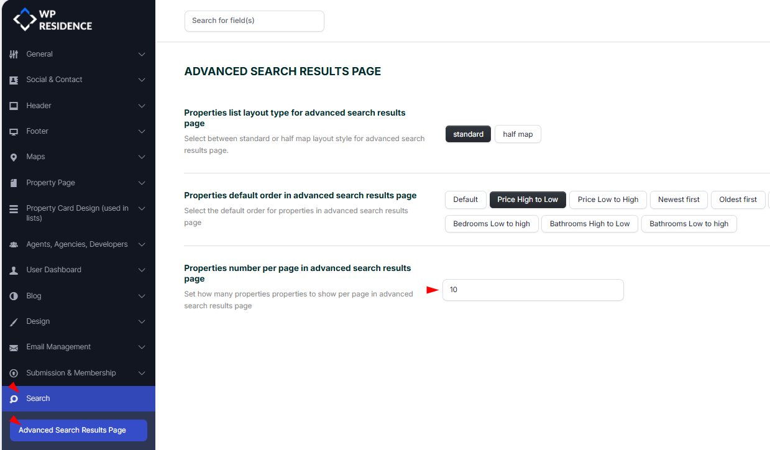The height and width of the screenshot is (450, 770).
Task: Click the Maps location pin icon
Action: point(14,157)
